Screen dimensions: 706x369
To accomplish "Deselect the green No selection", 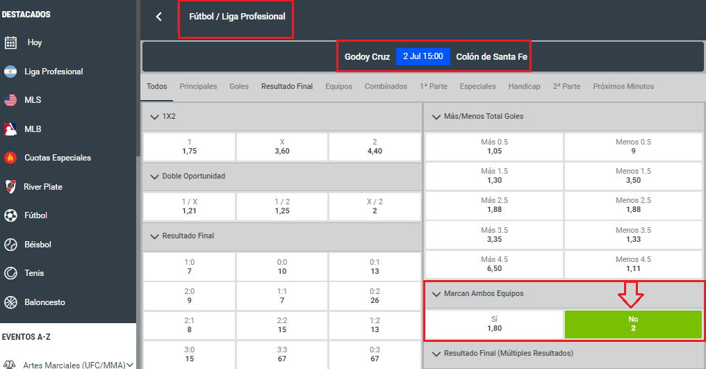I will (633, 324).
